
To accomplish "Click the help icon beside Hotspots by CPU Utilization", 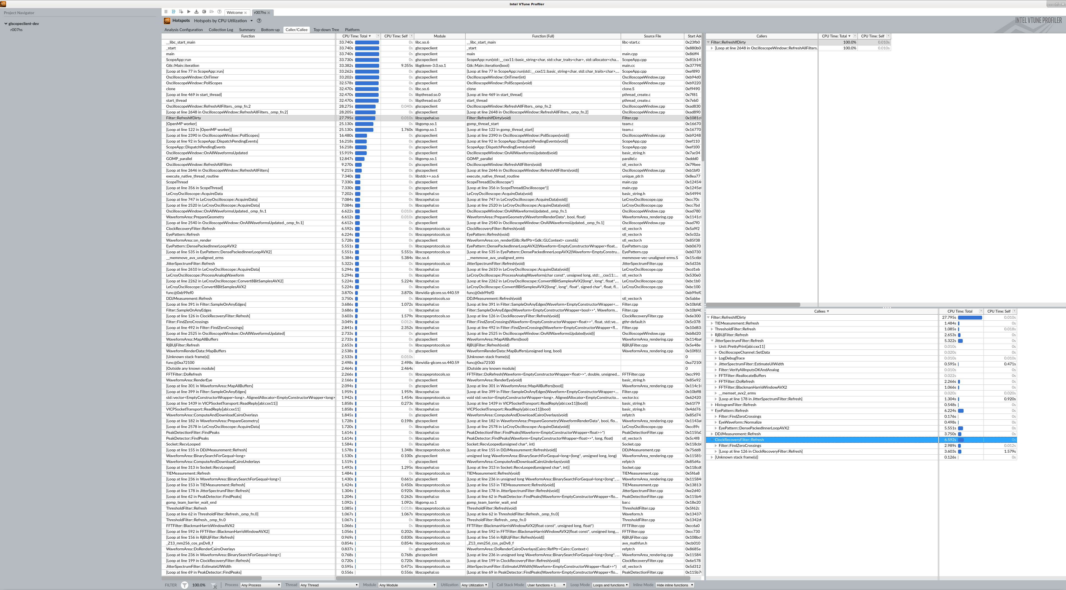I will point(259,21).
